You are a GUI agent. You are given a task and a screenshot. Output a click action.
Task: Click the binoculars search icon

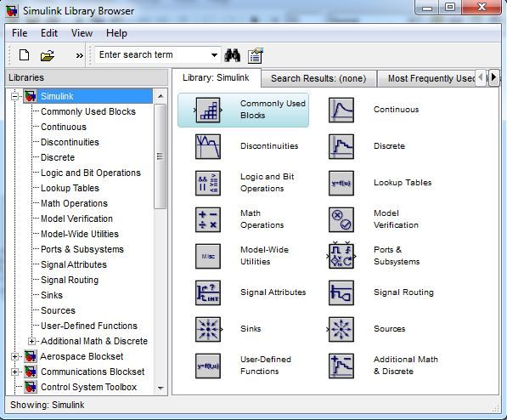tap(232, 55)
